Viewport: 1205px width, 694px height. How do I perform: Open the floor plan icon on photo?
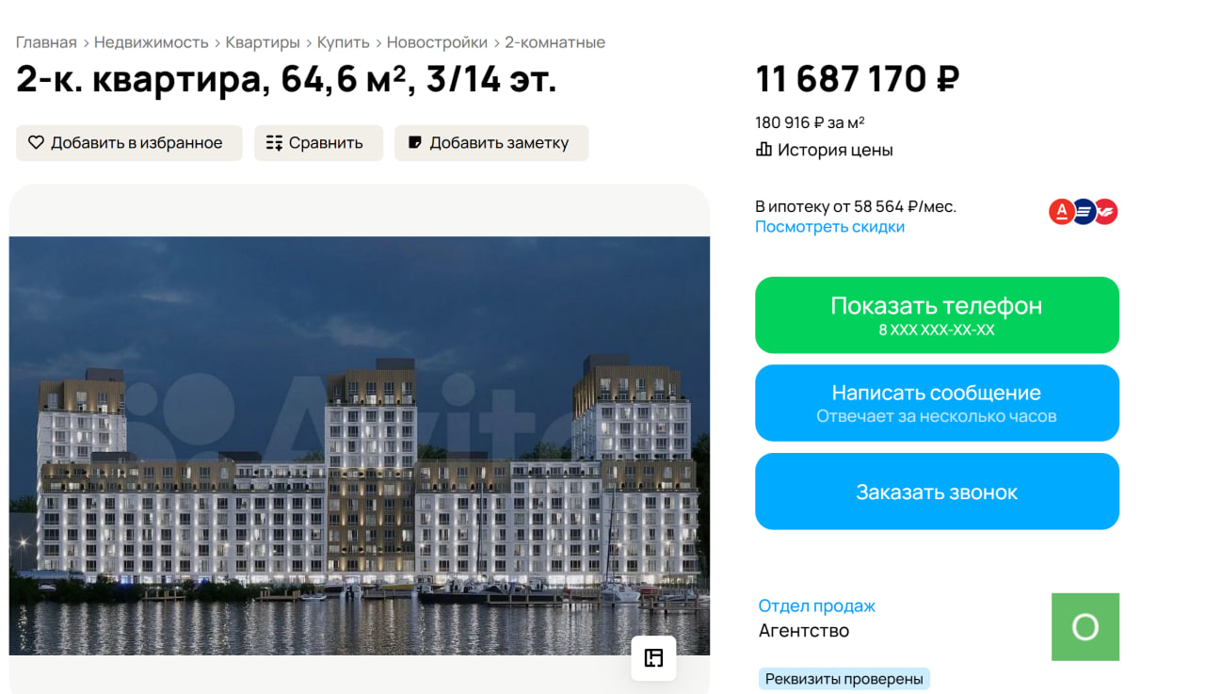point(653,657)
